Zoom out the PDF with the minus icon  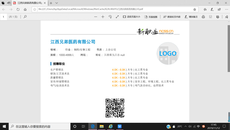click(x=96, y=17)
